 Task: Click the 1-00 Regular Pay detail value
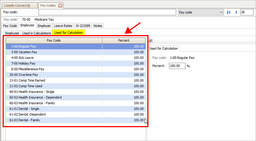182,58
